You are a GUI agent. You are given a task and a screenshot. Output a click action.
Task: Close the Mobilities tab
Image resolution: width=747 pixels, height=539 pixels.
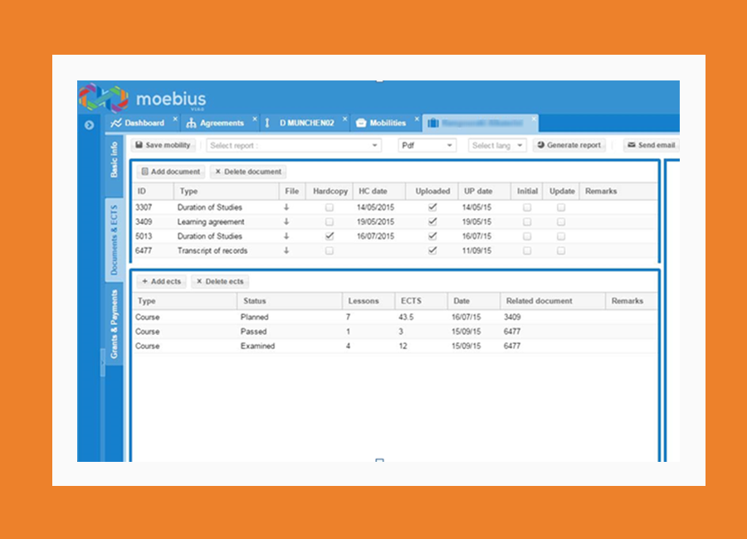(417, 119)
